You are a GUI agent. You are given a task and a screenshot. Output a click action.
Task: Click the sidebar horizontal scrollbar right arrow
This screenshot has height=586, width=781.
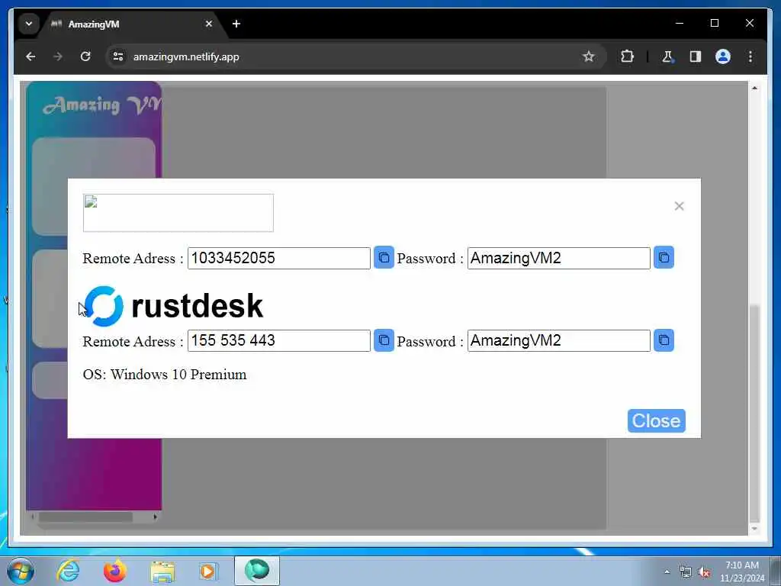point(156,517)
